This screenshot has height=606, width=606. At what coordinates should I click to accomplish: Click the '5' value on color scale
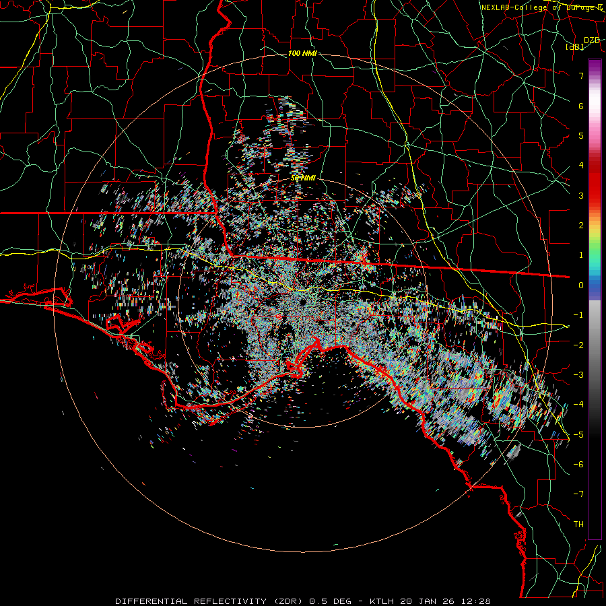(581, 135)
